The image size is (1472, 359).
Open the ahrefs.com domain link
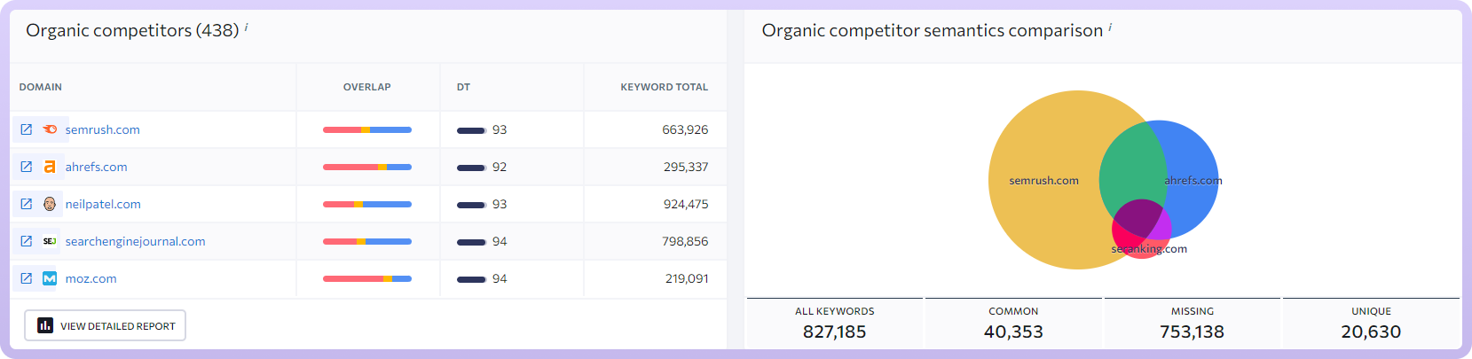click(x=96, y=167)
